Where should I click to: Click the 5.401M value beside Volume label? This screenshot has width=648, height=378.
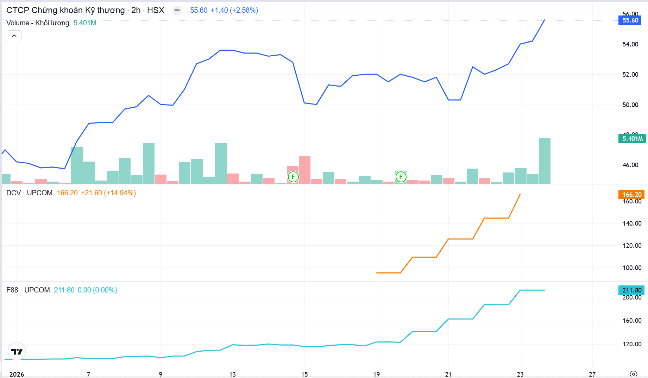pyautogui.click(x=85, y=23)
